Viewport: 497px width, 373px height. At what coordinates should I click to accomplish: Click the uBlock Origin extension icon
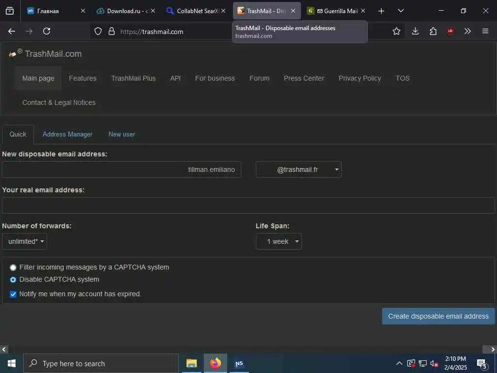(x=450, y=31)
